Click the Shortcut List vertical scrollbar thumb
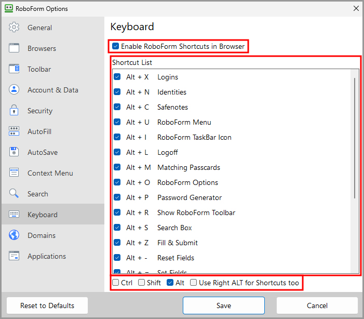Viewport: 364px width, 319px height. tap(355, 138)
